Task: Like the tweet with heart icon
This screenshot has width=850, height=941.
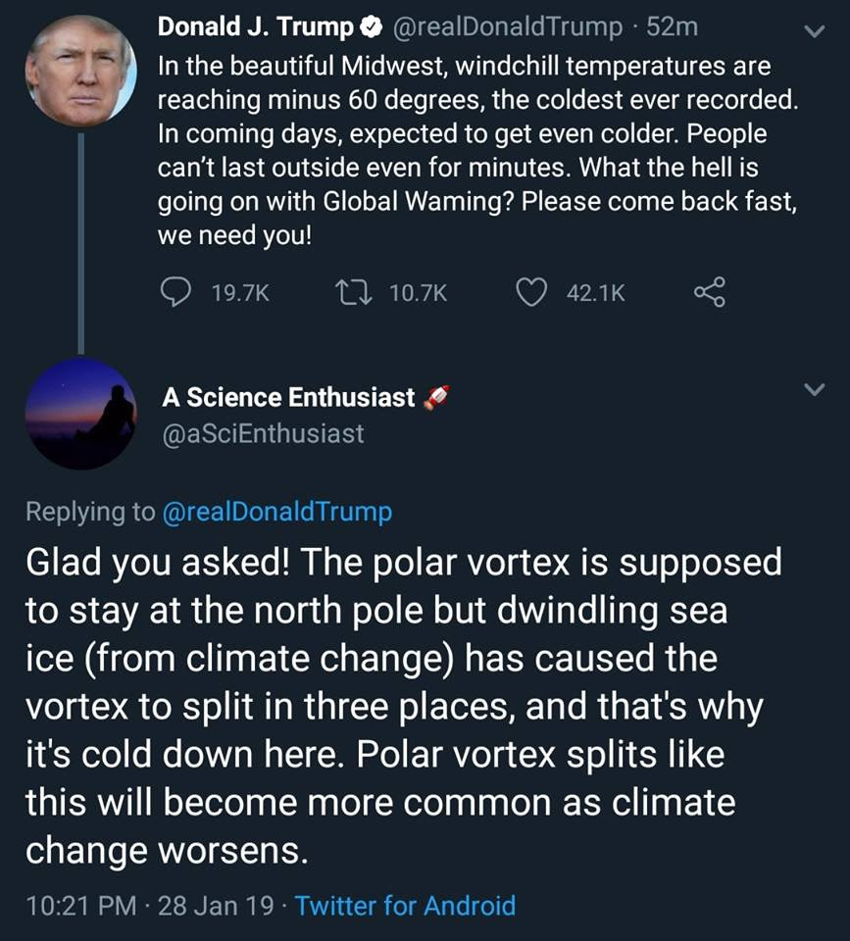Action: (531, 292)
